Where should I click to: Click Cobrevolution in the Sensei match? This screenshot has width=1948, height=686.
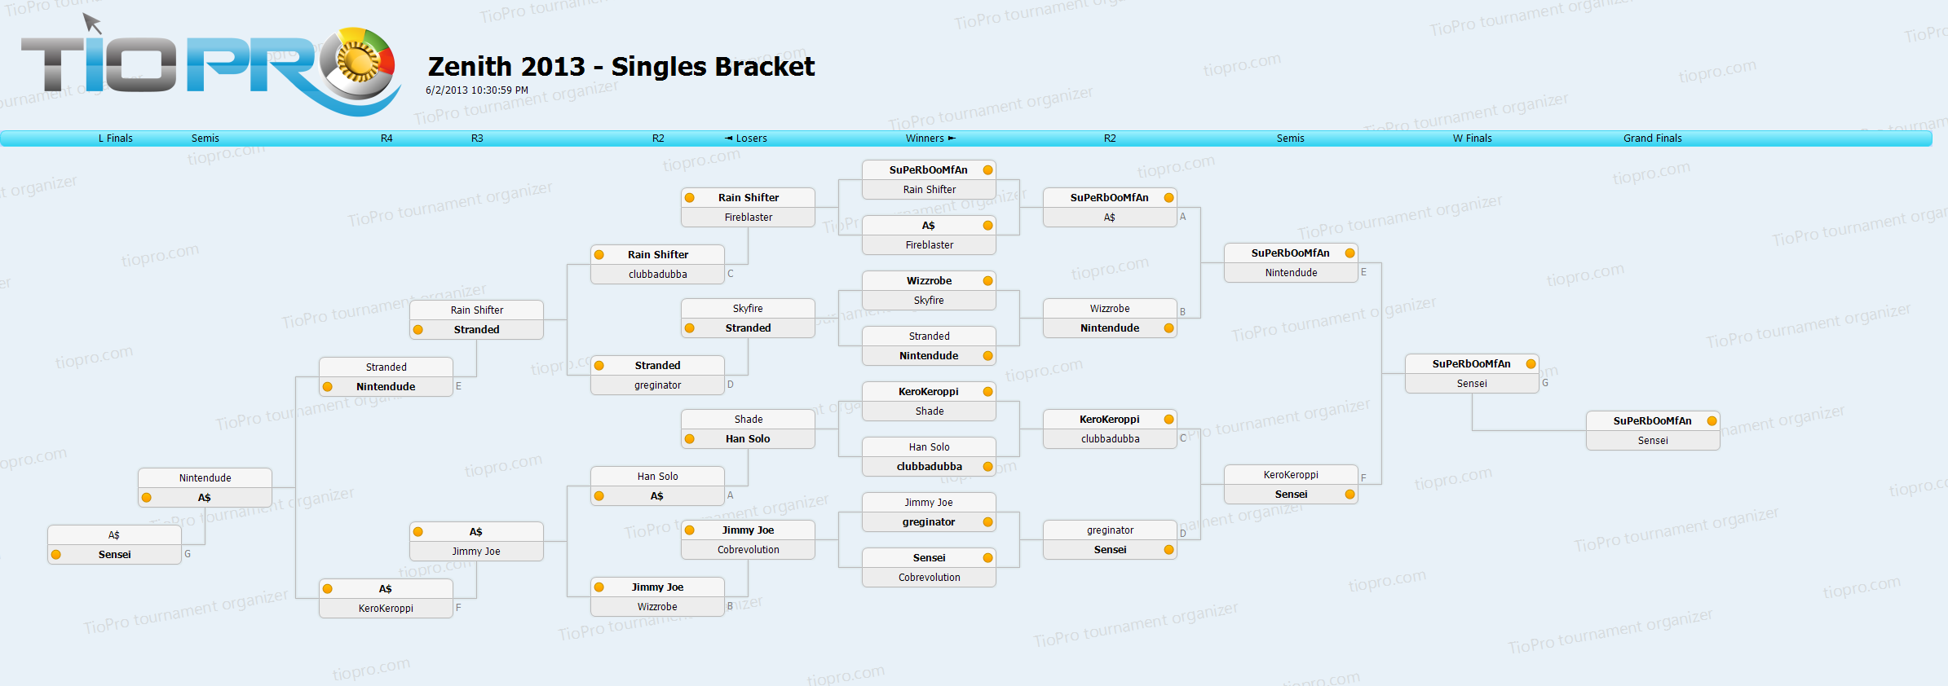pyautogui.click(x=929, y=578)
